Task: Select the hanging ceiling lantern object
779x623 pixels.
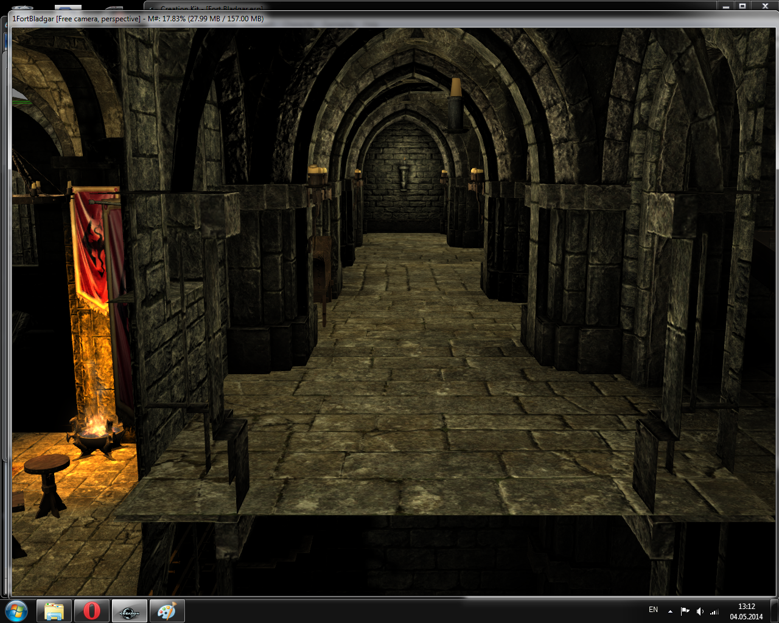Action: (x=456, y=105)
